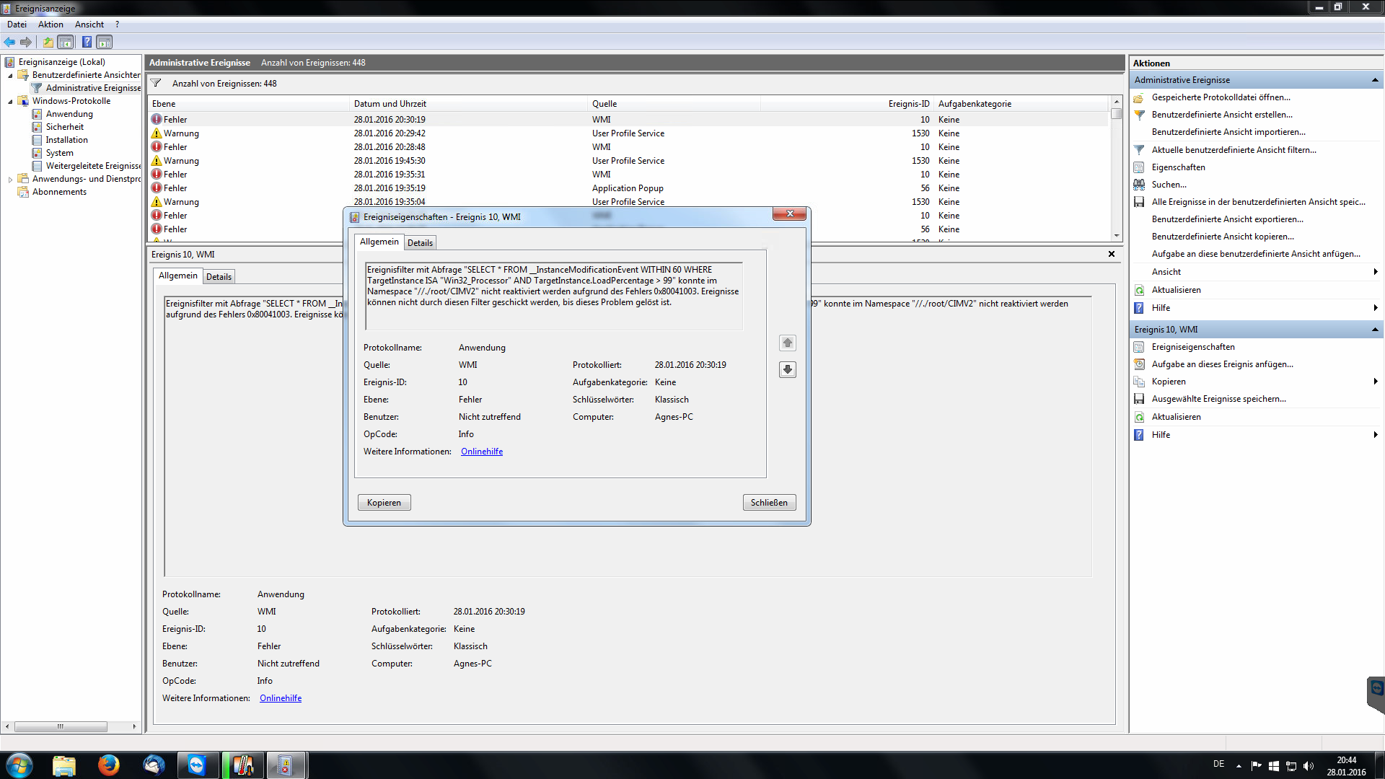Collapse the Windows-Protokolle tree node
The width and height of the screenshot is (1385, 779).
(10, 102)
